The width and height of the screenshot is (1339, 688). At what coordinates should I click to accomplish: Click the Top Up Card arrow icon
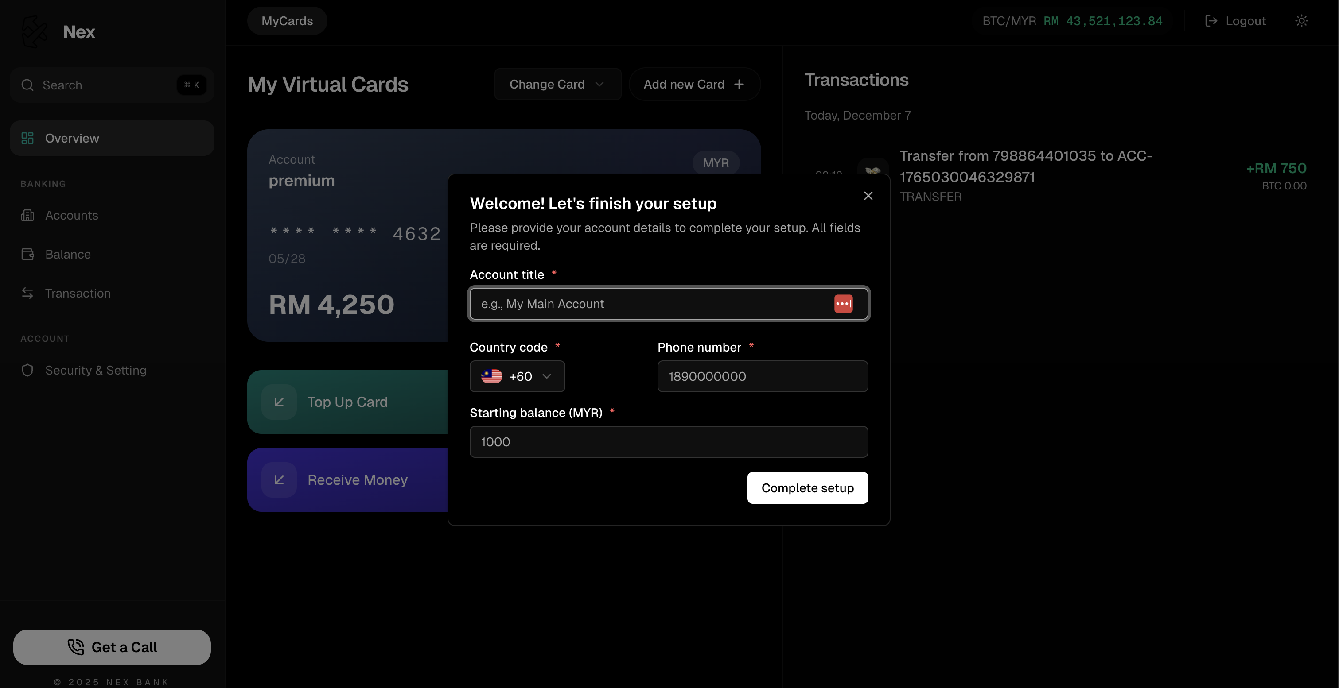pyautogui.click(x=279, y=402)
